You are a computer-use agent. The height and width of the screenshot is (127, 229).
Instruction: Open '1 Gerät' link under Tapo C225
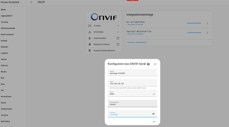tap(129, 34)
